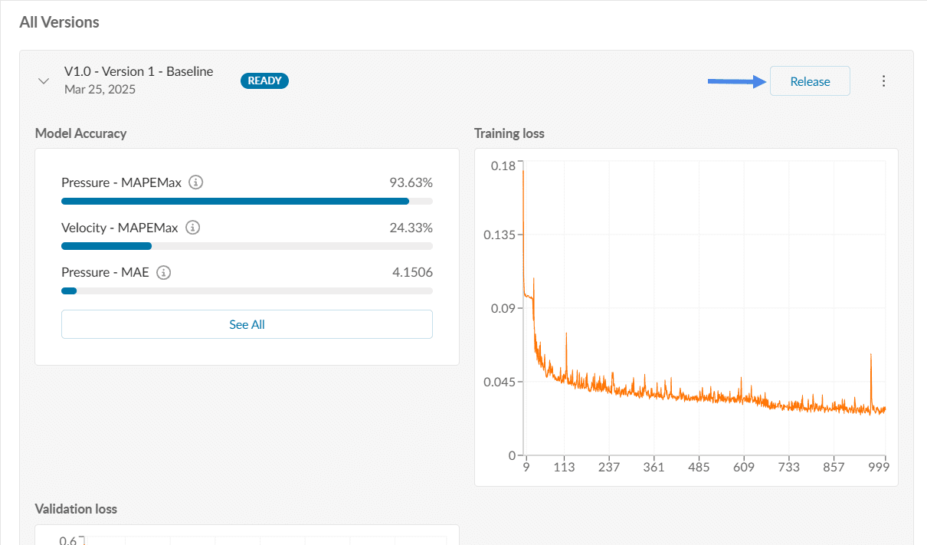Click the blue arrow pointing to Release

coord(737,80)
